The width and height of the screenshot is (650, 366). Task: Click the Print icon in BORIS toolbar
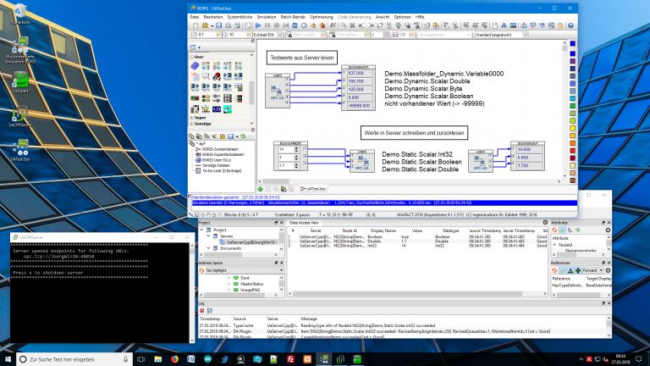point(228,25)
